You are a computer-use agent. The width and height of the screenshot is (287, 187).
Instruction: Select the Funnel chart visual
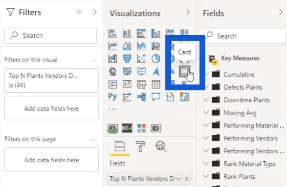(127, 59)
